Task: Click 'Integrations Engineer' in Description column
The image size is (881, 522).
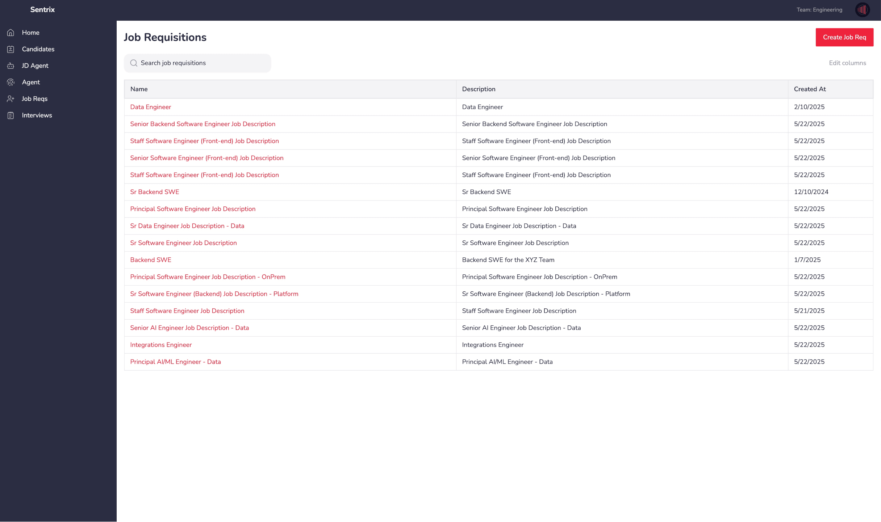Action: [493, 345]
